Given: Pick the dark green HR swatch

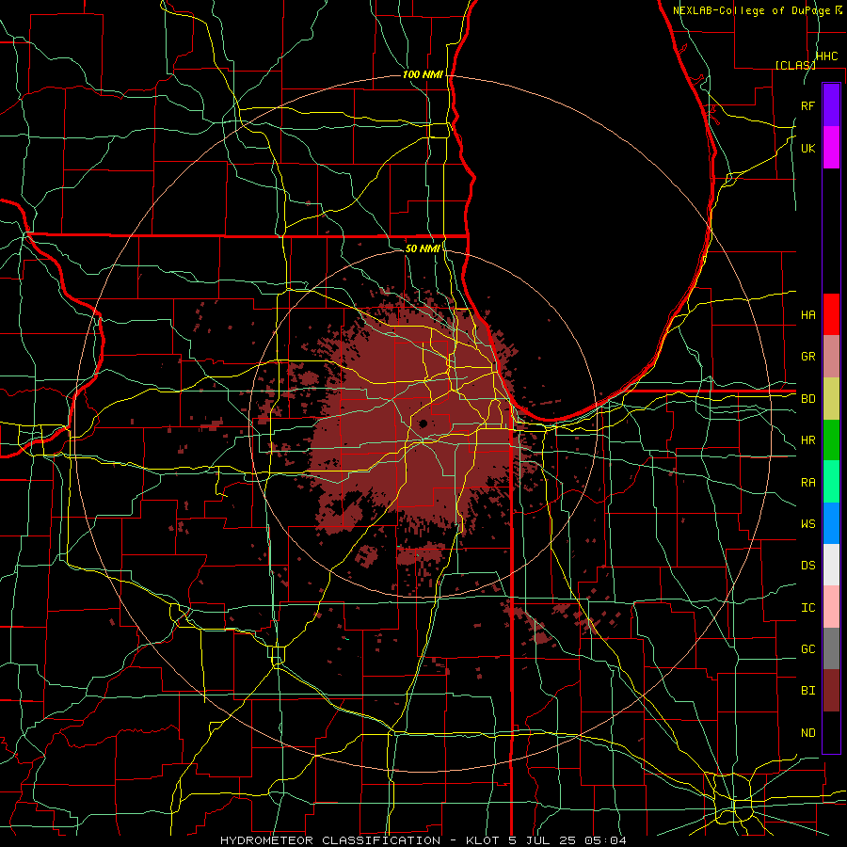Looking at the screenshot, I should click(831, 440).
